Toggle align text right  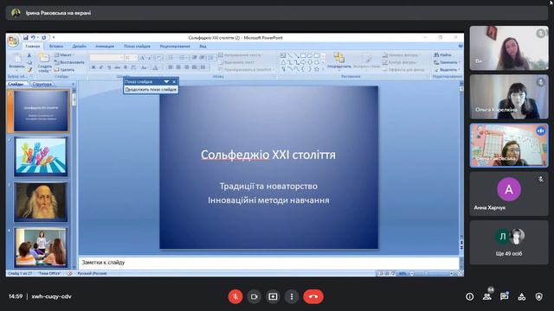[187, 67]
